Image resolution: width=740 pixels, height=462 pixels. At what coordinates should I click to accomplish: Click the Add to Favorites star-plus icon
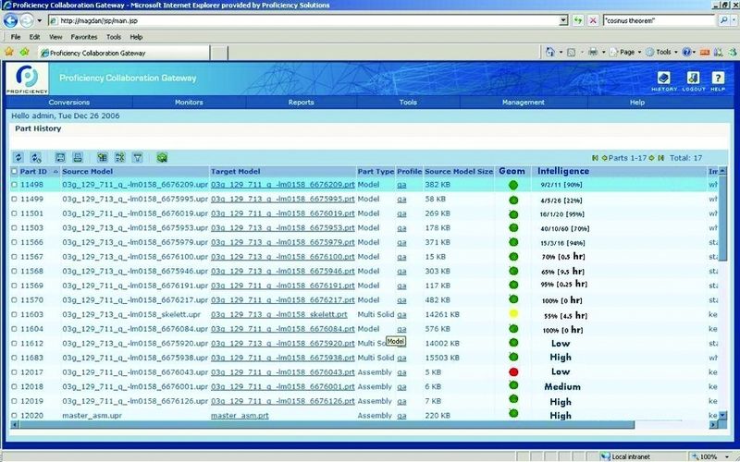(x=25, y=52)
